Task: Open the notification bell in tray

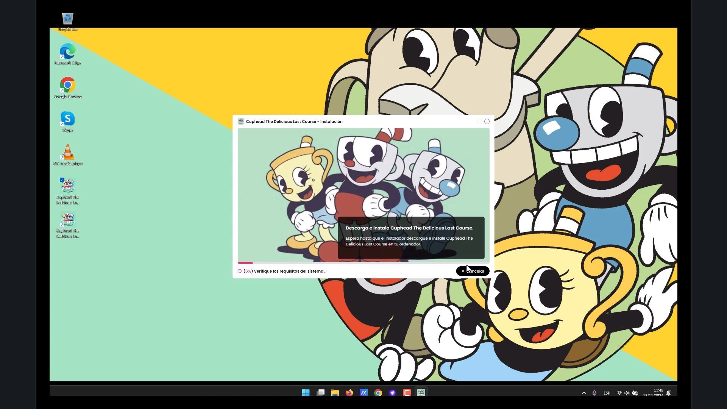Action: click(x=669, y=393)
